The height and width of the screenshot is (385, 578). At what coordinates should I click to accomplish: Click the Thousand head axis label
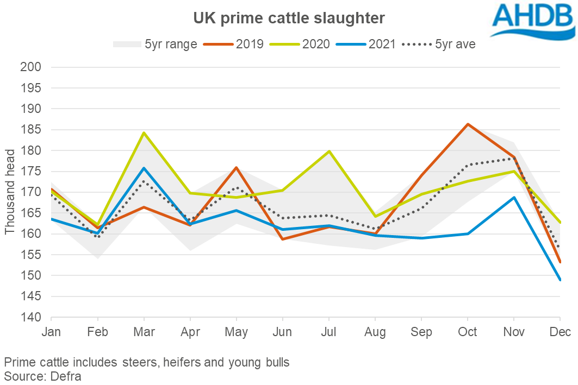tap(9, 192)
